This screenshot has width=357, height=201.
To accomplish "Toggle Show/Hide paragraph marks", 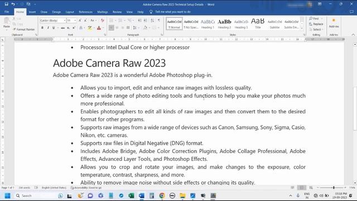I will click(159, 21).
